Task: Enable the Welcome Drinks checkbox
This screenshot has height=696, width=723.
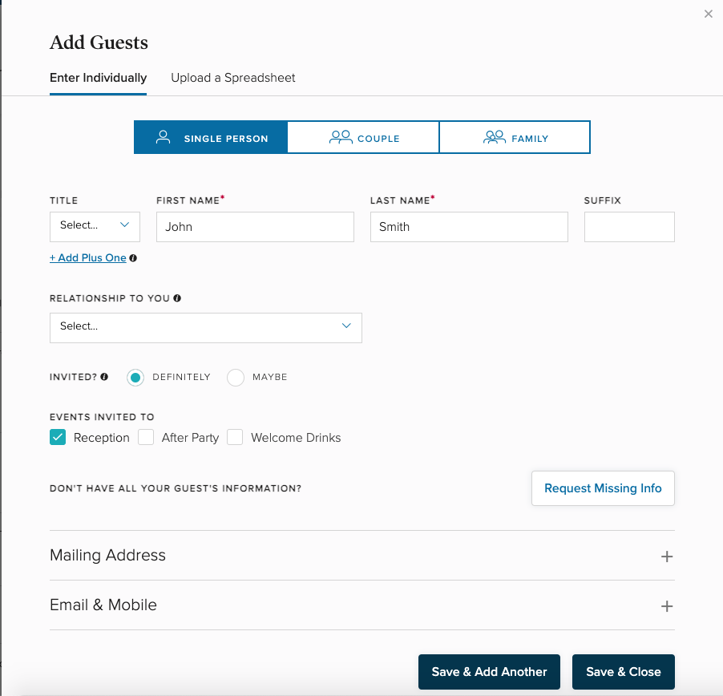Action: point(235,437)
